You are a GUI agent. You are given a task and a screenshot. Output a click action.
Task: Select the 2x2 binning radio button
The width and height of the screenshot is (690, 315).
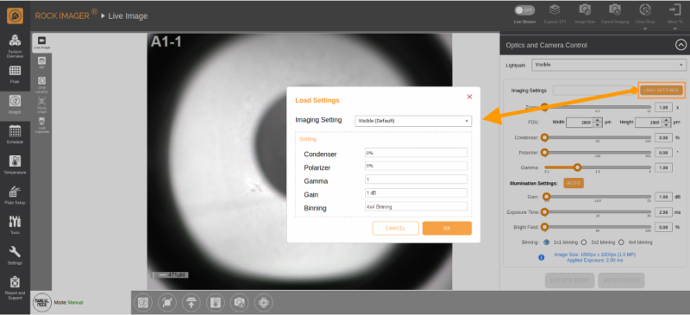pos(584,243)
